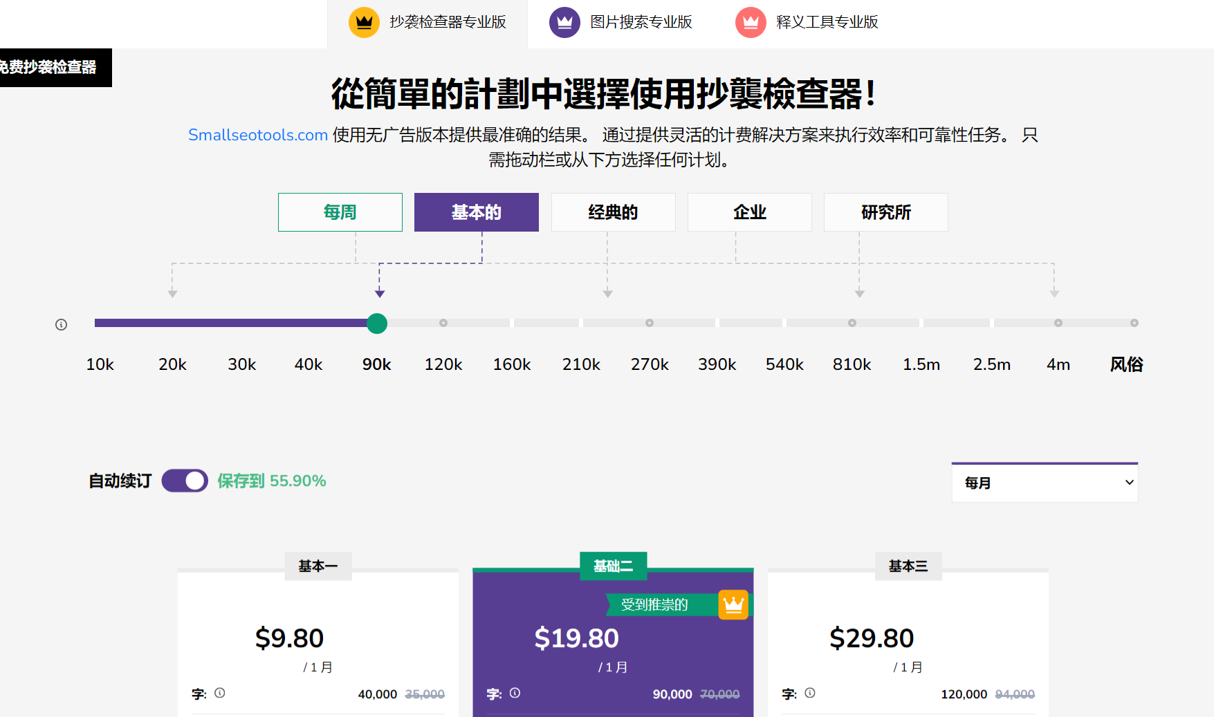Click the info icon left of the slider
Viewport: 1214px width, 717px height.
62,324
